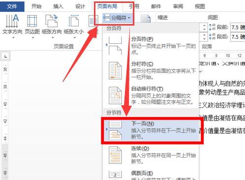The image size is (245, 180).
Task: Expand the 页边距 dropdown arrow
Action: (x=33, y=38)
